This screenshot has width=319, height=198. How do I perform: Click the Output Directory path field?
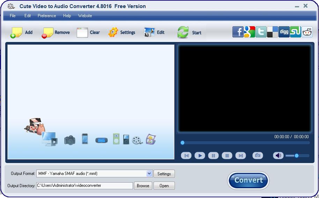point(84,185)
